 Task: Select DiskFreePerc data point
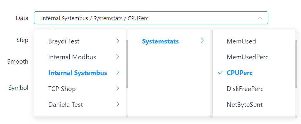click(x=245, y=89)
